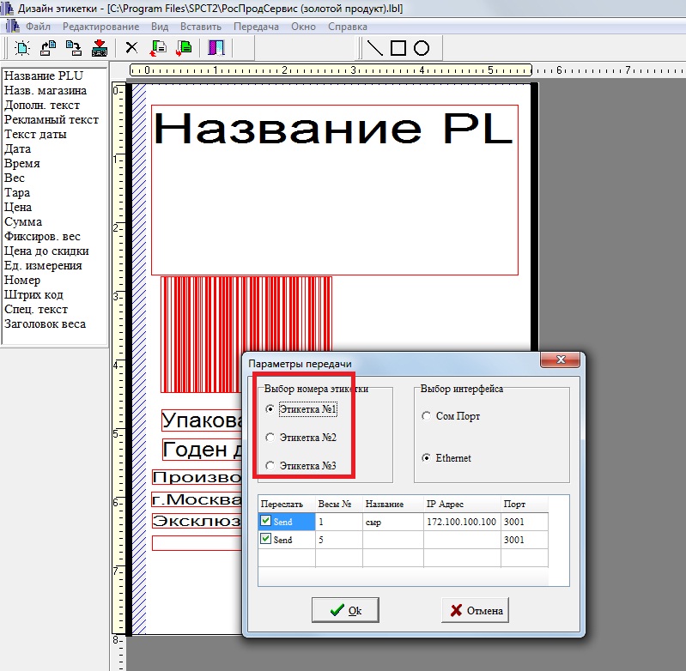Click the green page with up arrow icon
The height and width of the screenshot is (671, 686).
click(160, 48)
